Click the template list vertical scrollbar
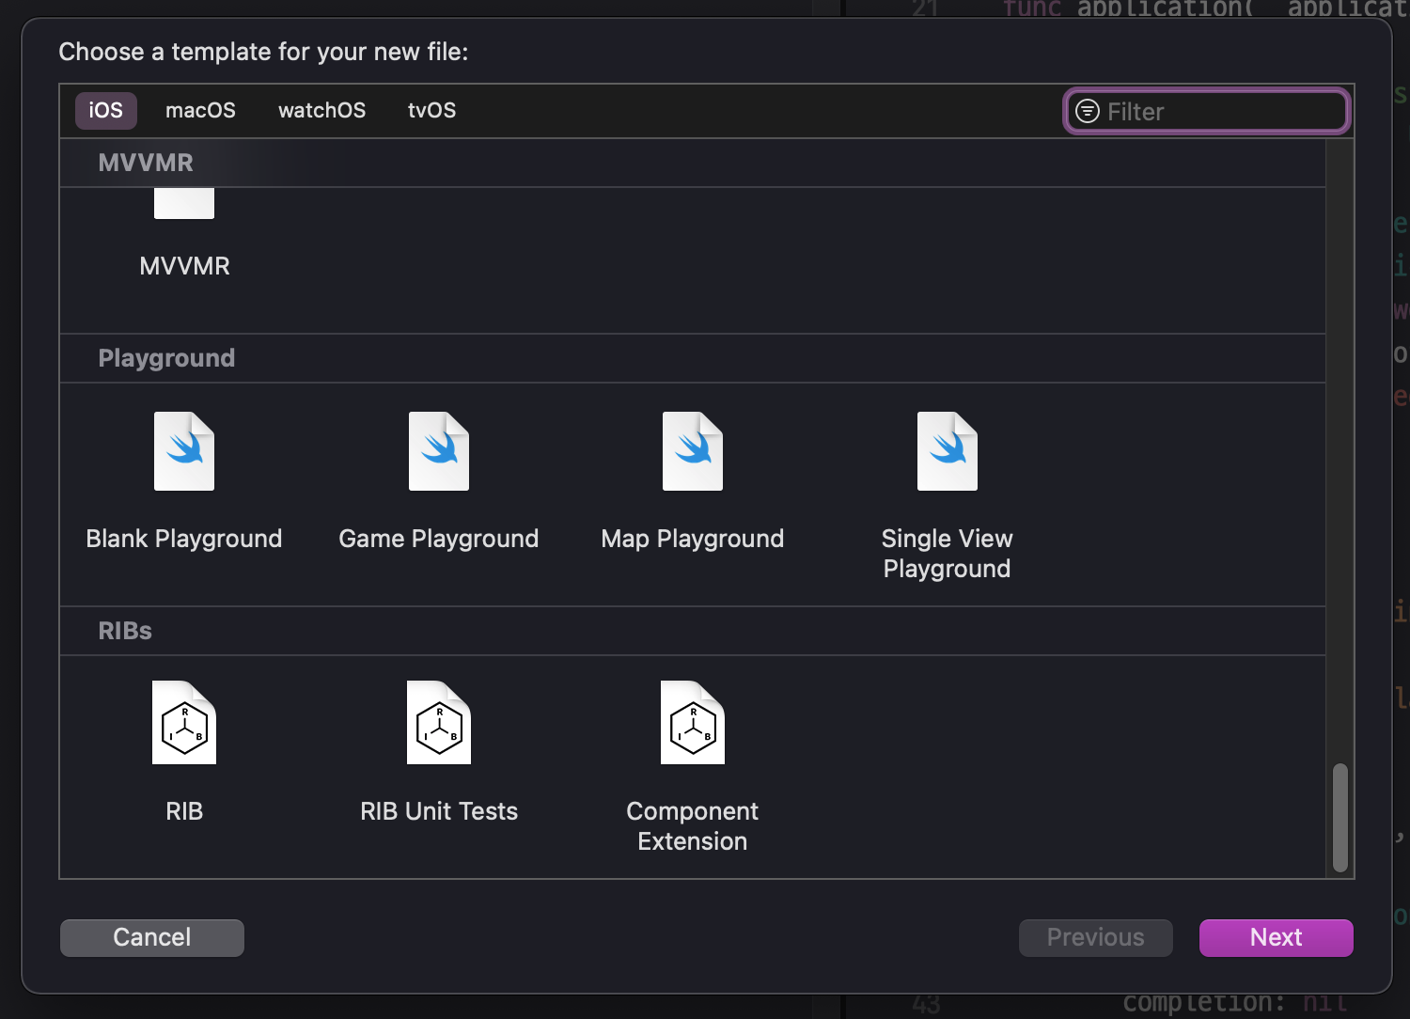1410x1019 pixels. [1340, 818]
